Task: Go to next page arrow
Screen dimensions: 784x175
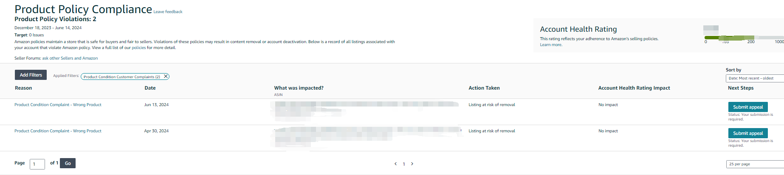Action: pyautogui.click(x=412, y=164)
